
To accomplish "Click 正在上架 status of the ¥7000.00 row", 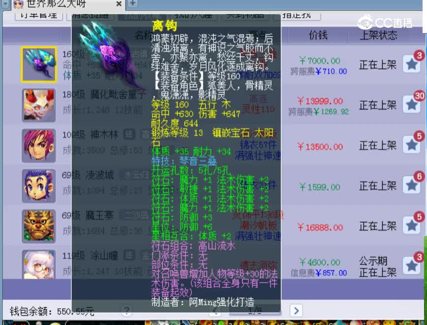I will tap(378, 65).
